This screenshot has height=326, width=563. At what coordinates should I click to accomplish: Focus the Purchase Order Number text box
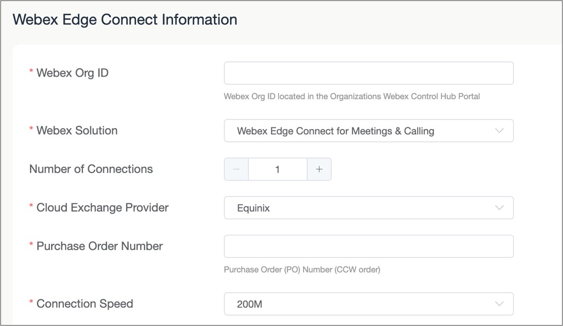coord(368,246)
